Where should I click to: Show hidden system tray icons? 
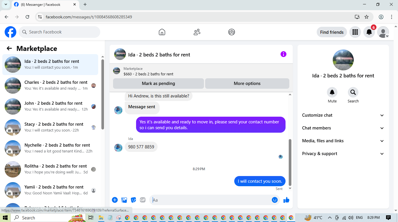click(330, 218)
